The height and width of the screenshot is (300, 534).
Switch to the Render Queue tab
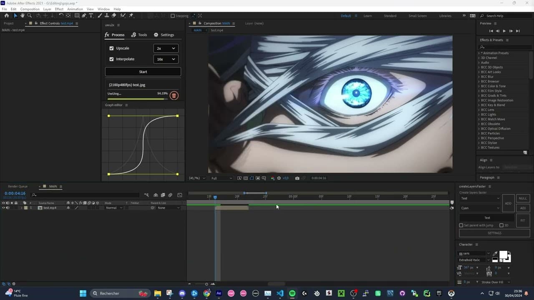pos(18,186)
